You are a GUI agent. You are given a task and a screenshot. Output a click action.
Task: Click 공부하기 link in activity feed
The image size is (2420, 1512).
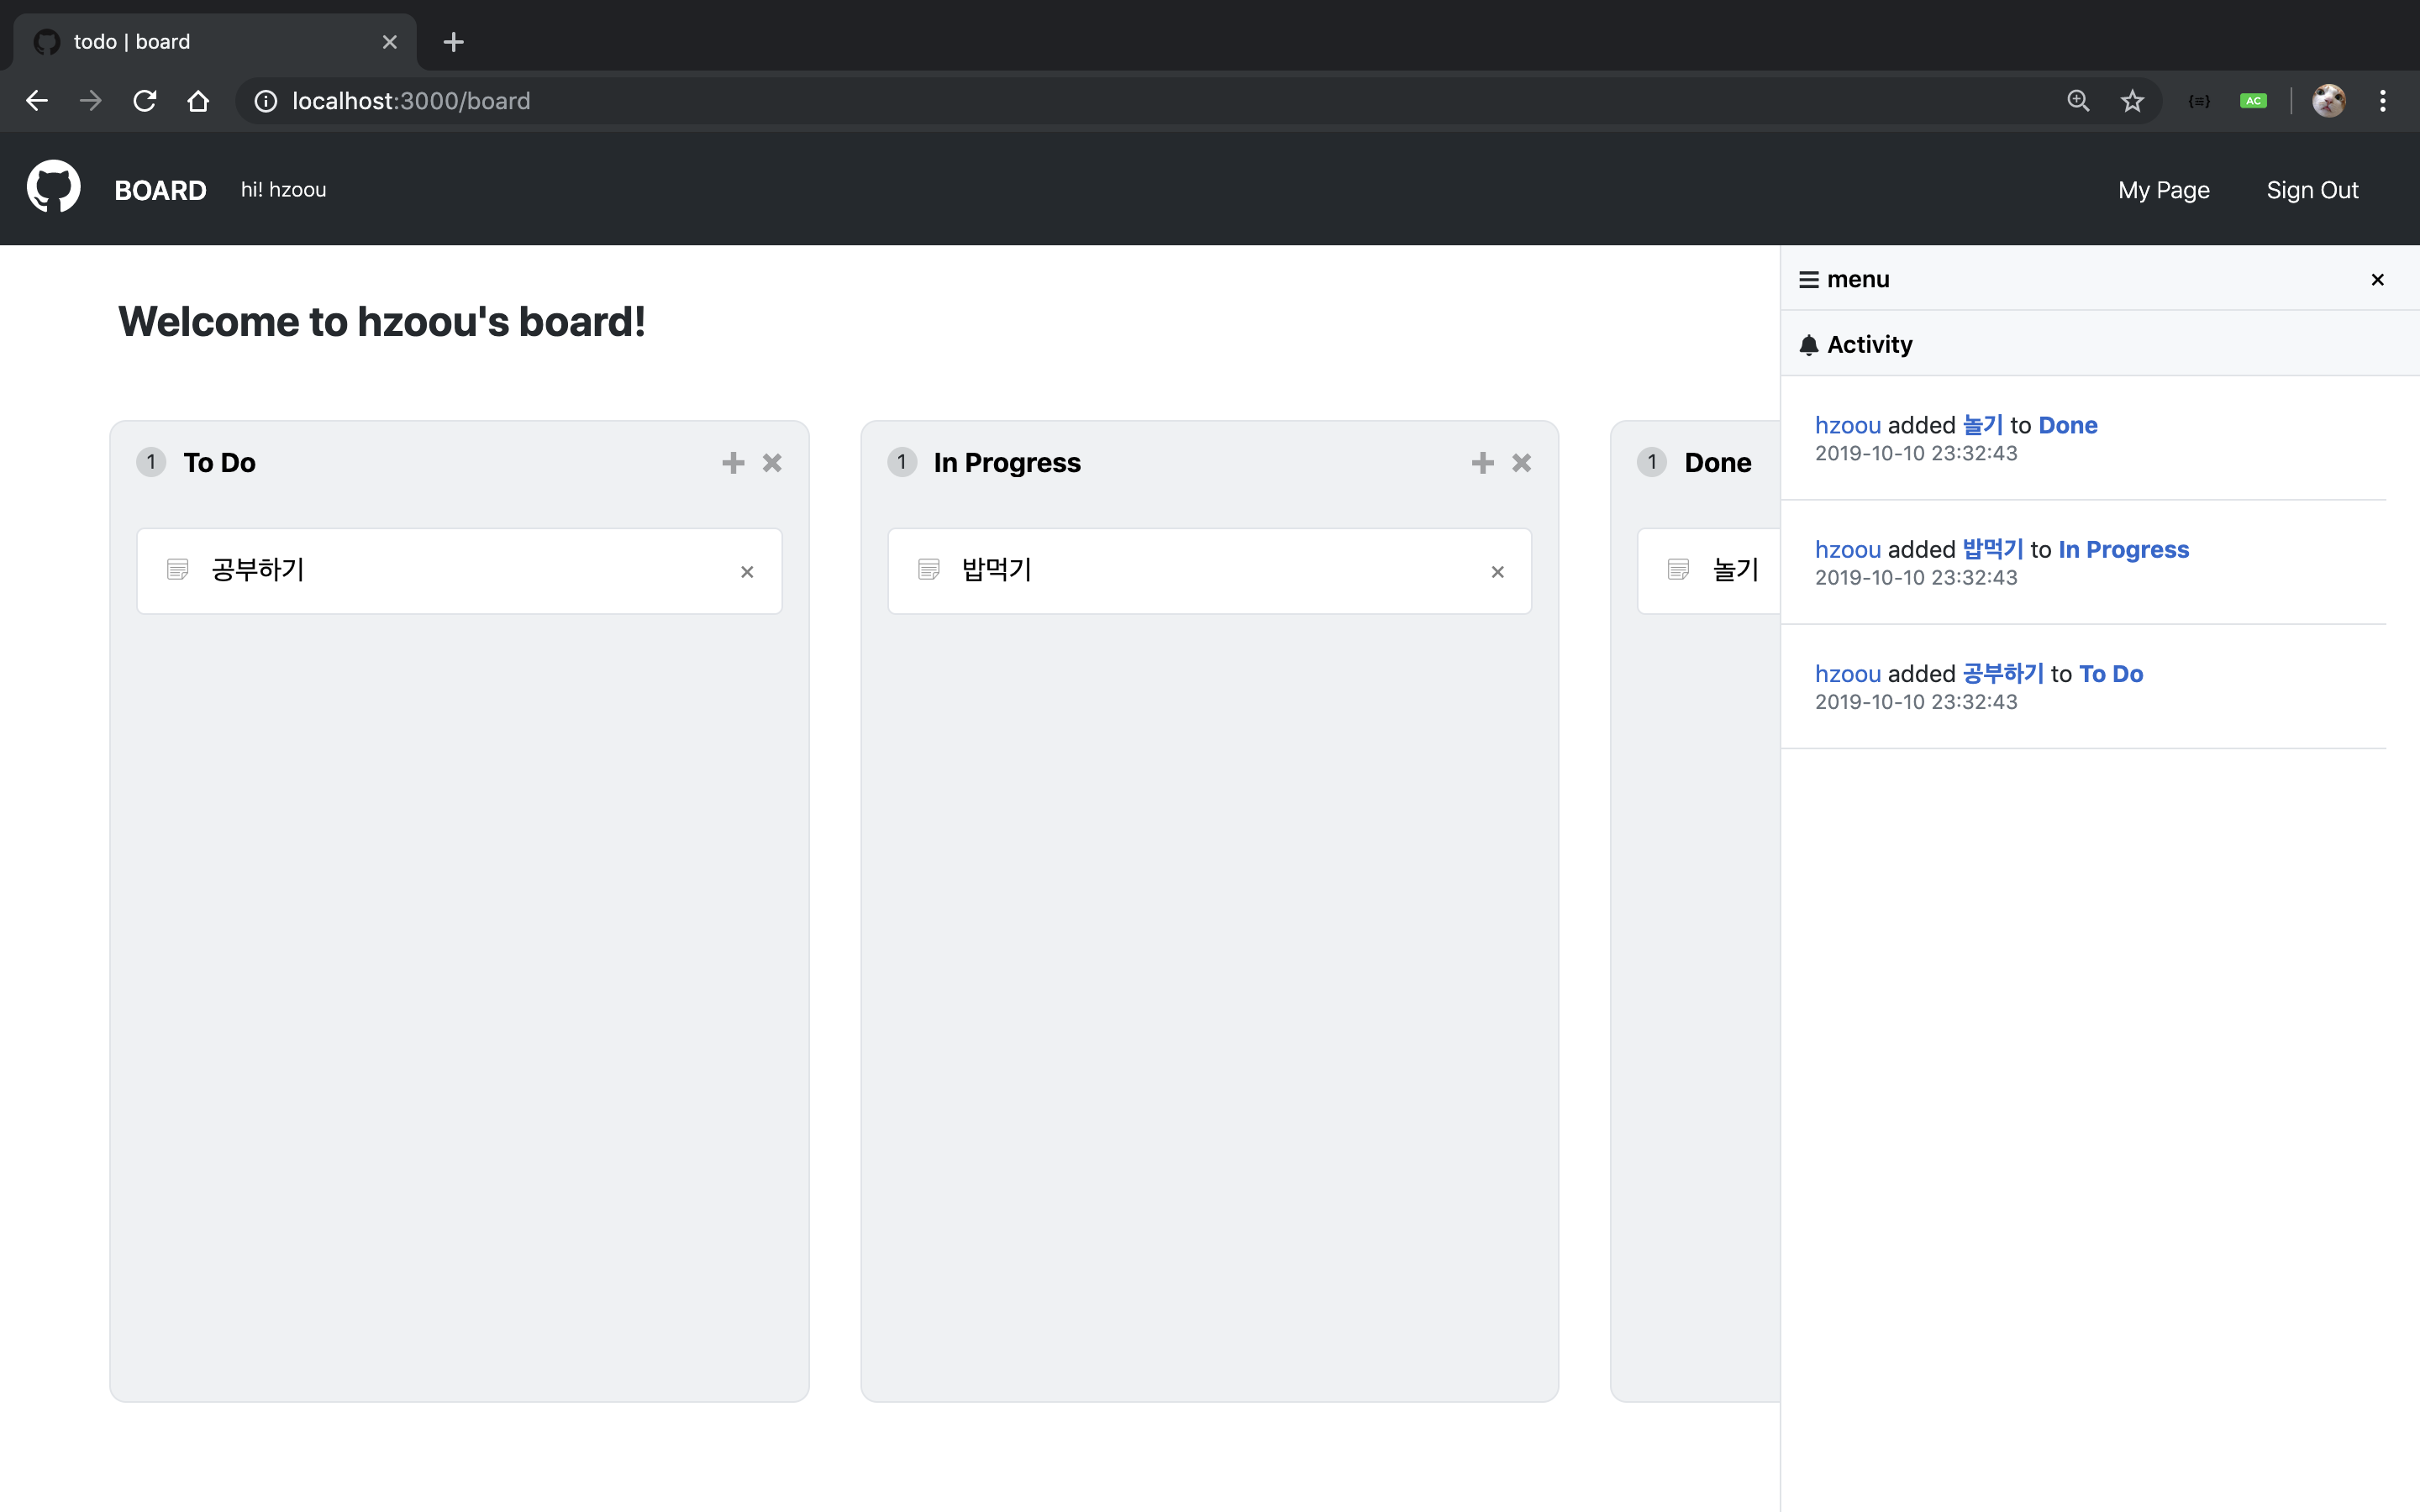pos(2002,674)
